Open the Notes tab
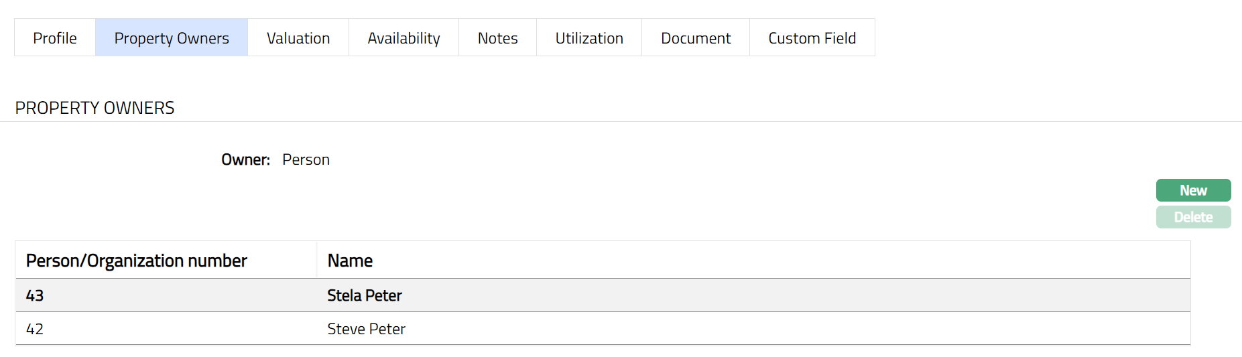1242x357 pixels. coord(497,38)
